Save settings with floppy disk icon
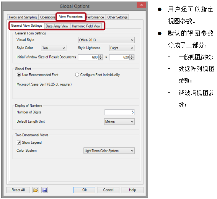217x199 pixels. point(44,190)
